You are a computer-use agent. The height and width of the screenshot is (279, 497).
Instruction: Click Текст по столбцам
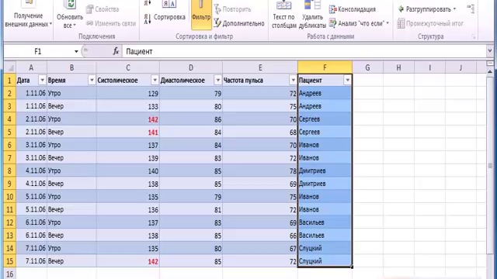(283, 15)
